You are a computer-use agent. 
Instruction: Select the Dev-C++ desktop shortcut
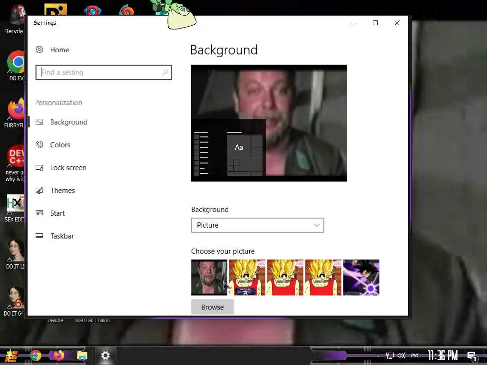pos(15,163)
